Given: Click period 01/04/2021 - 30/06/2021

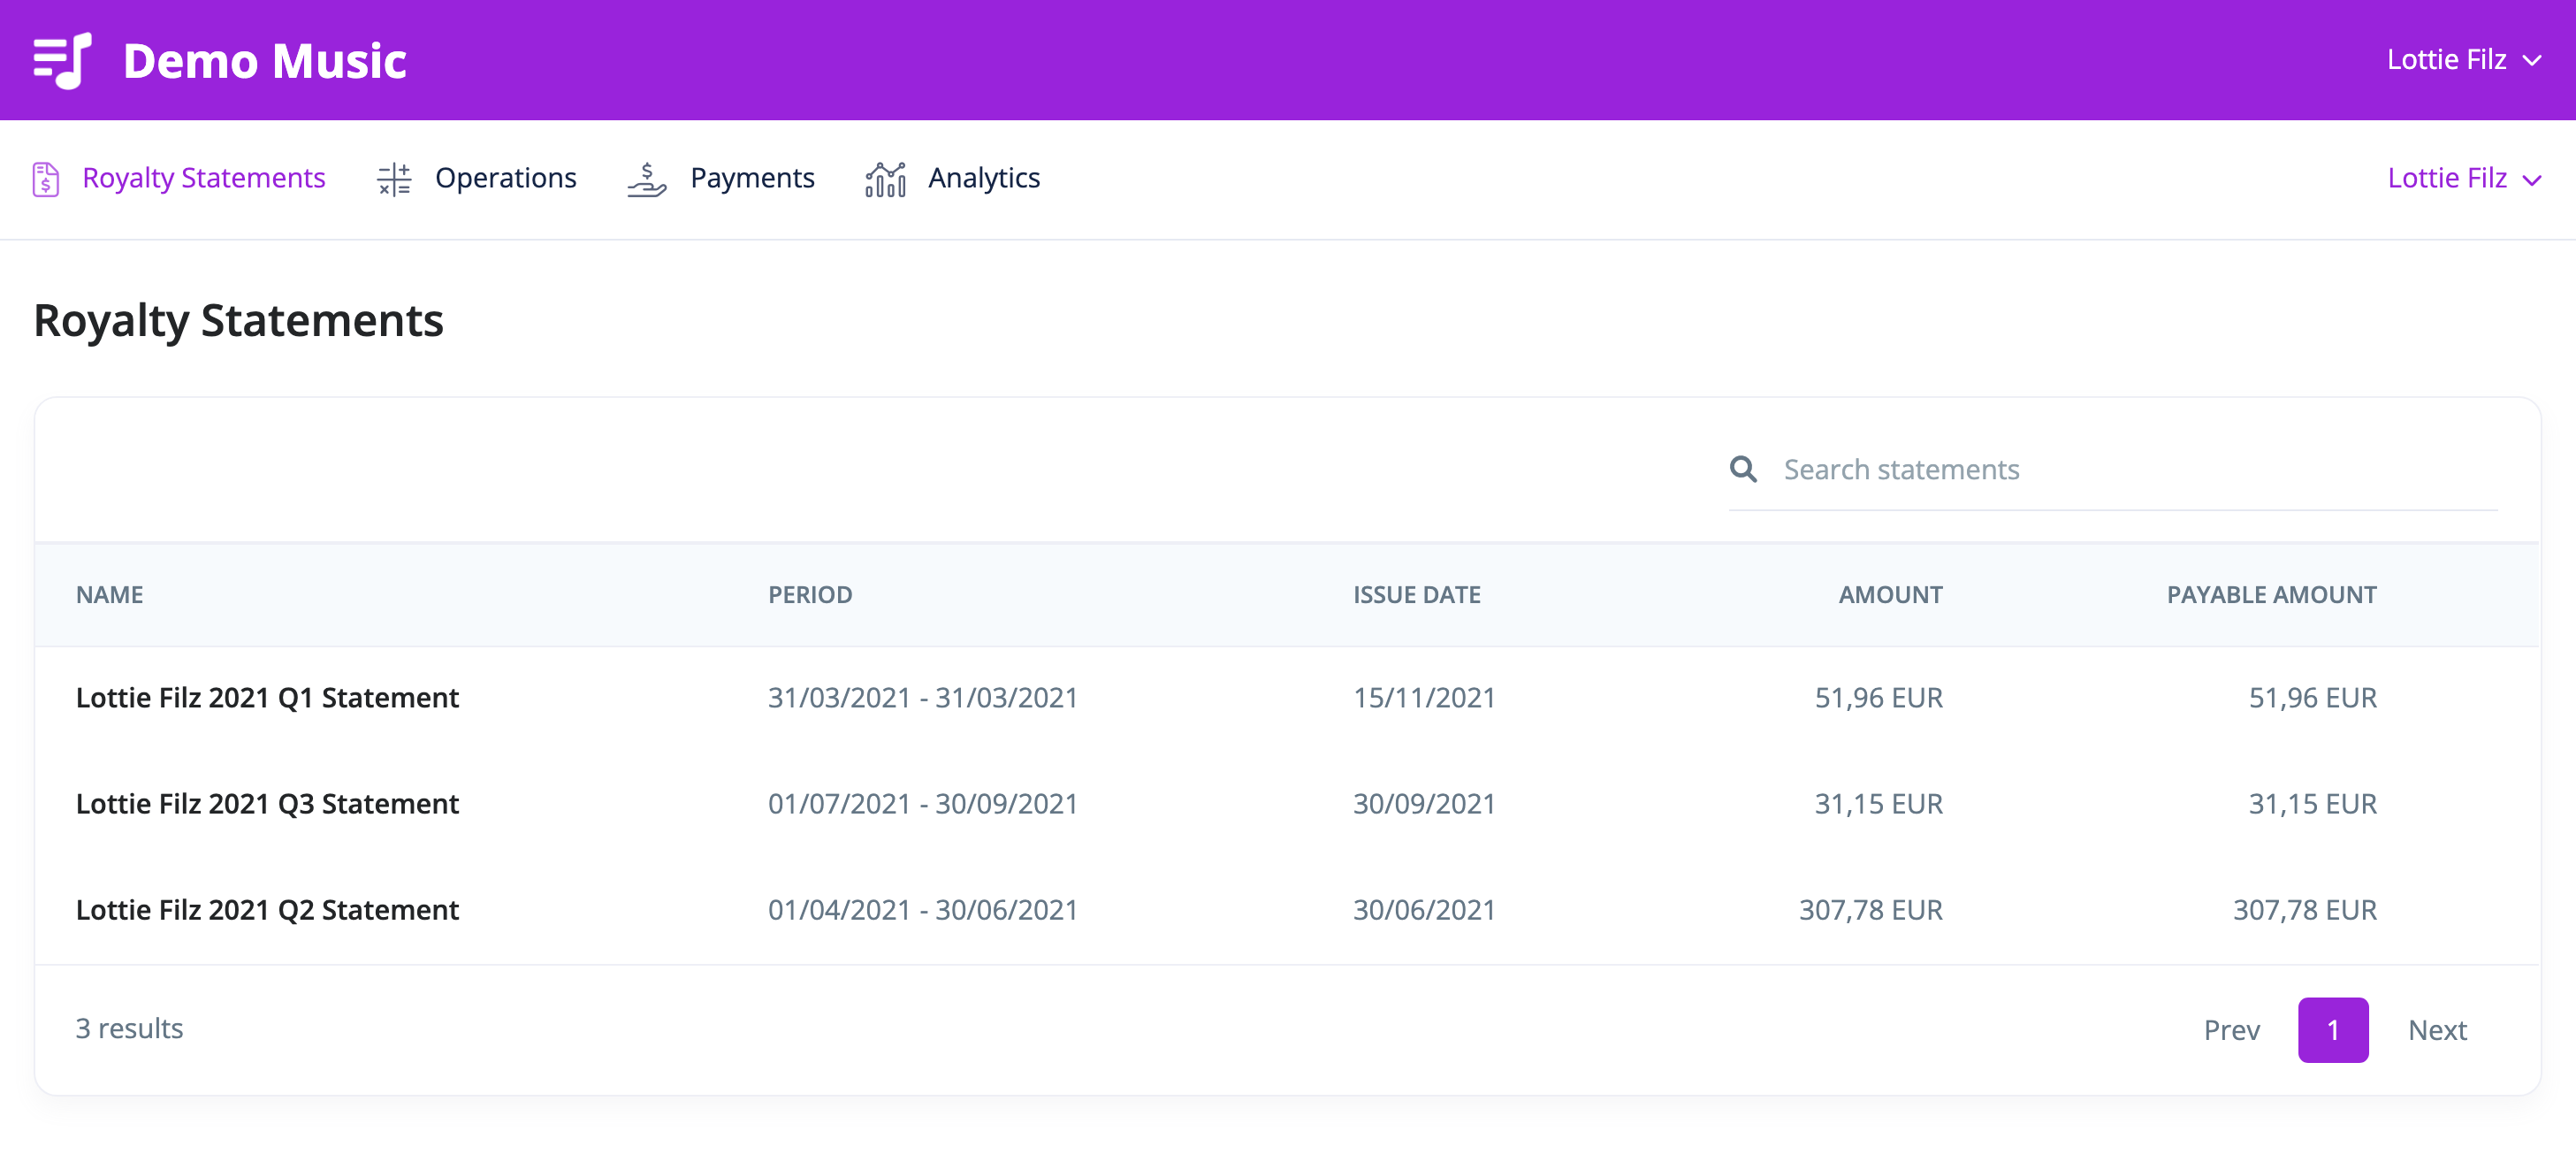Looking at the screenshot, I should (x=922, y=909).
